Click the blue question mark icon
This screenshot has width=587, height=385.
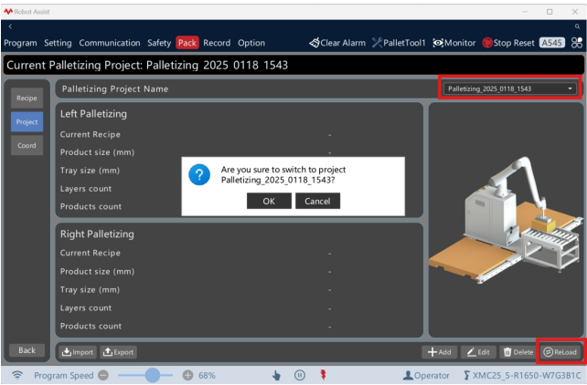click(199, 174)
